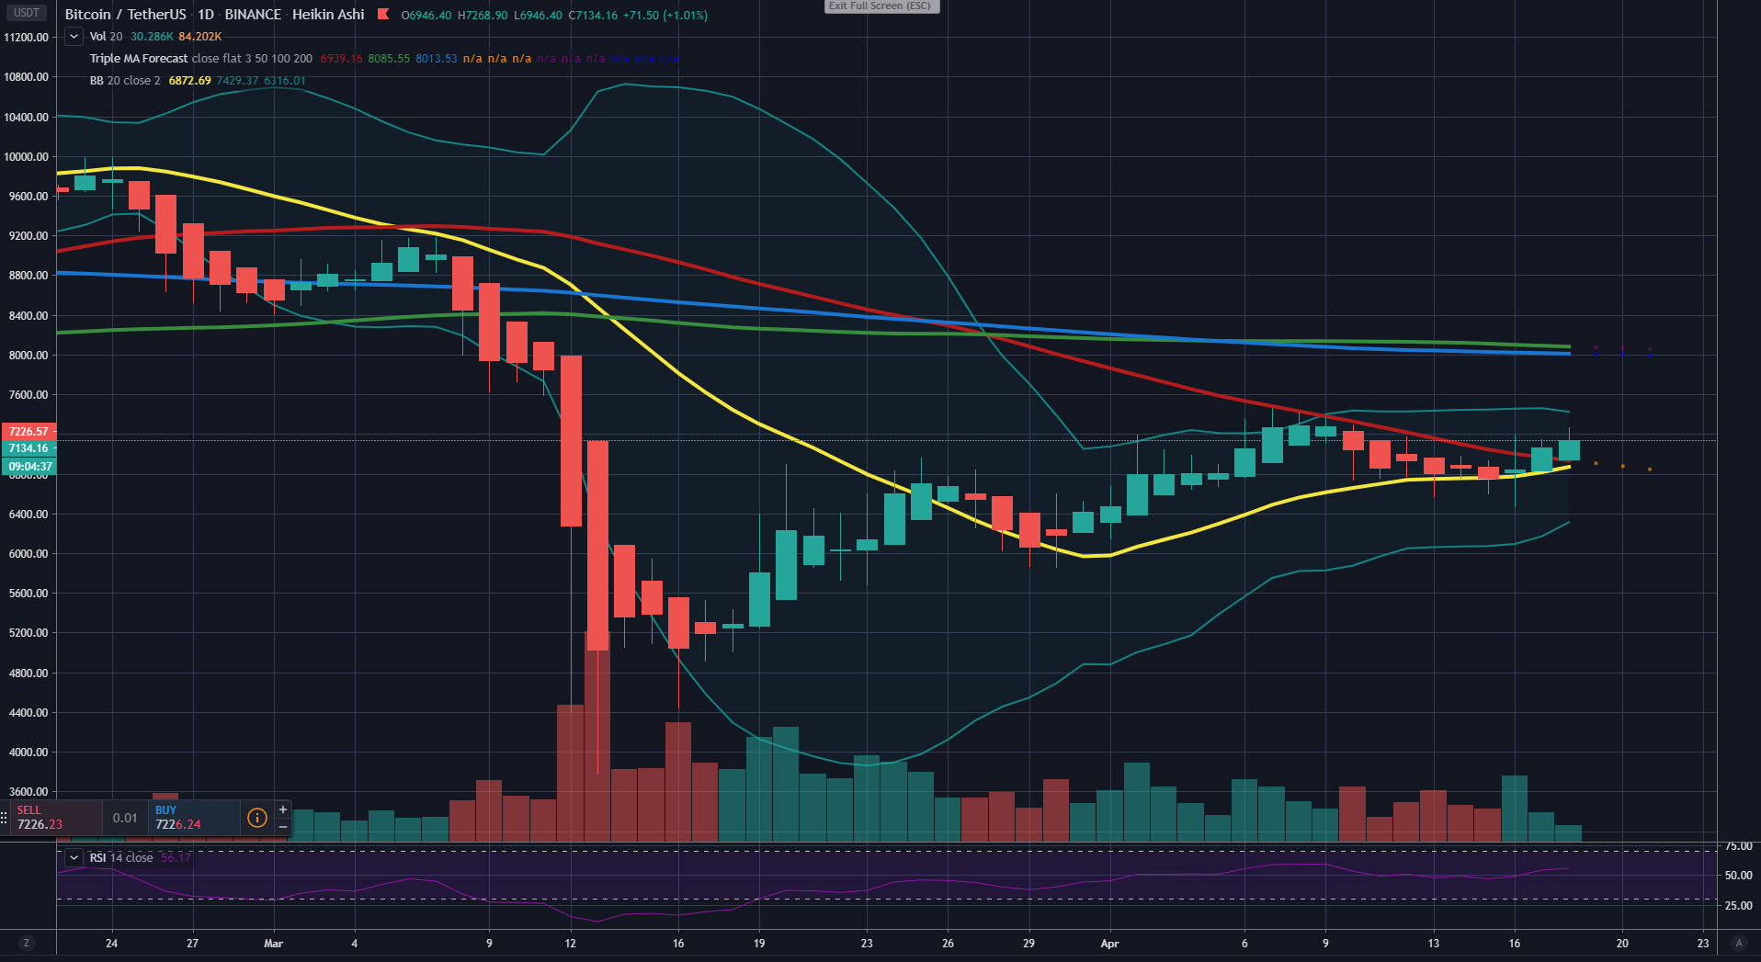This screenshot has height=962, width=1761.
Task: Open the USDT currency selector
Action: tap(27, 13)
